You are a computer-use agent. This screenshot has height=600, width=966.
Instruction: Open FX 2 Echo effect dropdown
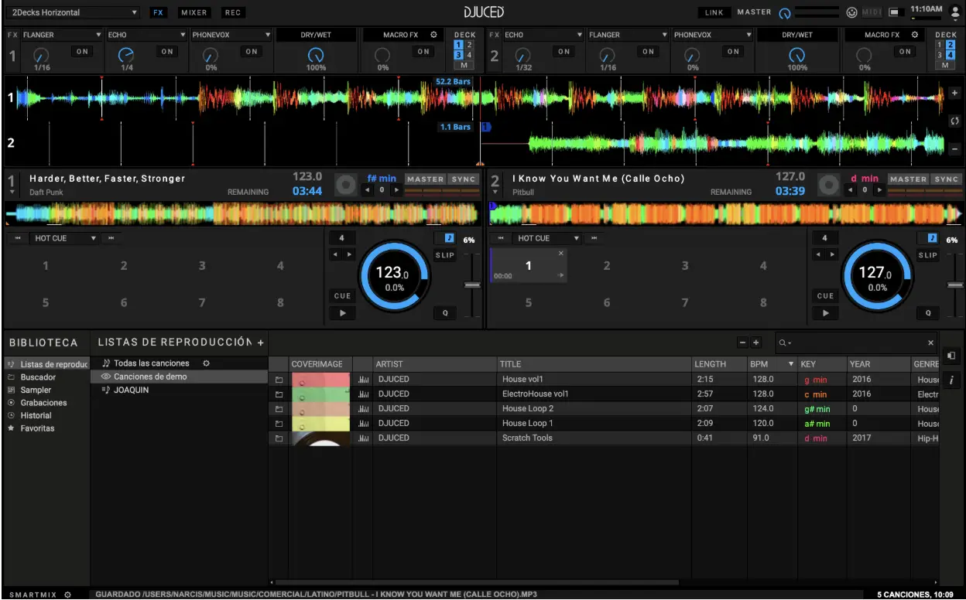(x=543, y=35)
